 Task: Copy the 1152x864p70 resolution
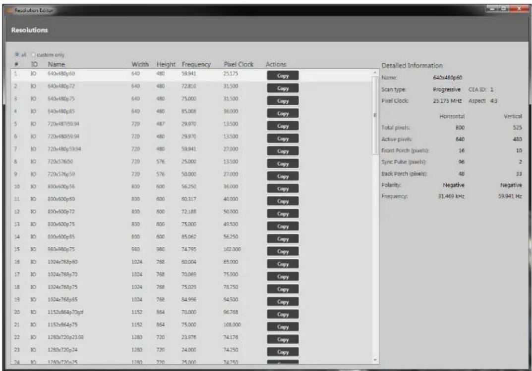pyautogui.click(x=283, y=314)
